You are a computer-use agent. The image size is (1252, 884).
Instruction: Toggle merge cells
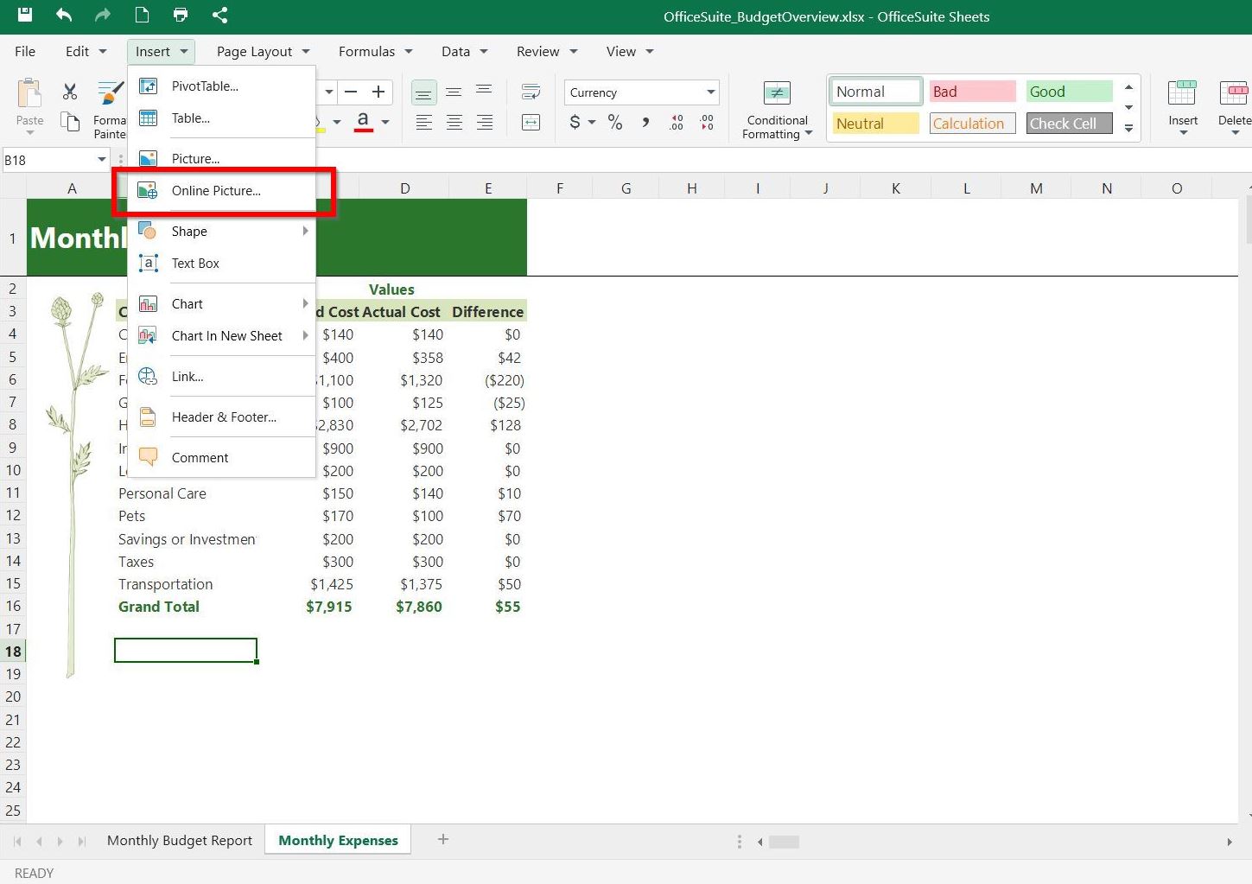[531, 122]
